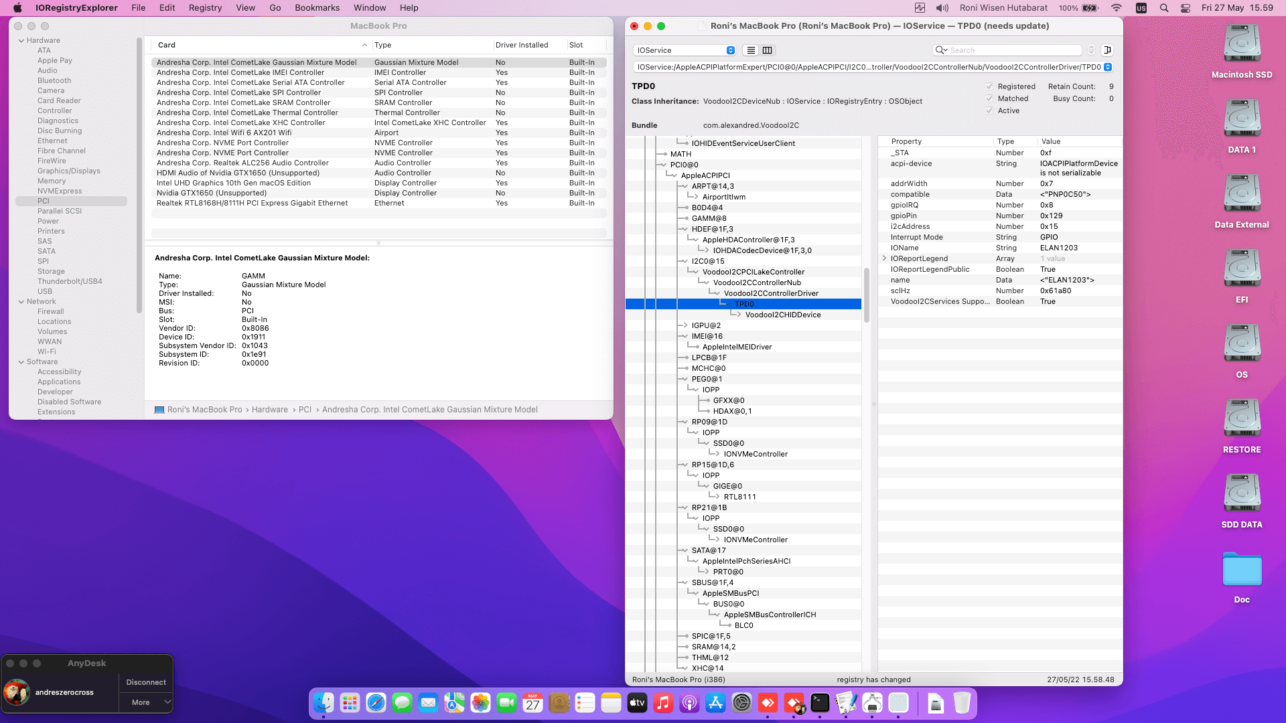The image size is (1286, 723).
Task: Open Mail from the dock
Action: (x=429, y=703)
